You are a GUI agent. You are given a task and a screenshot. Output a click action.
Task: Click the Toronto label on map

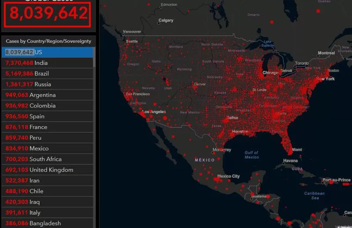tap(302, 63)
